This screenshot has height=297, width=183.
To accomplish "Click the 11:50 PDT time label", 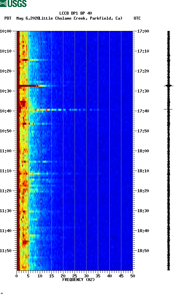I will (x=6, y=251).
